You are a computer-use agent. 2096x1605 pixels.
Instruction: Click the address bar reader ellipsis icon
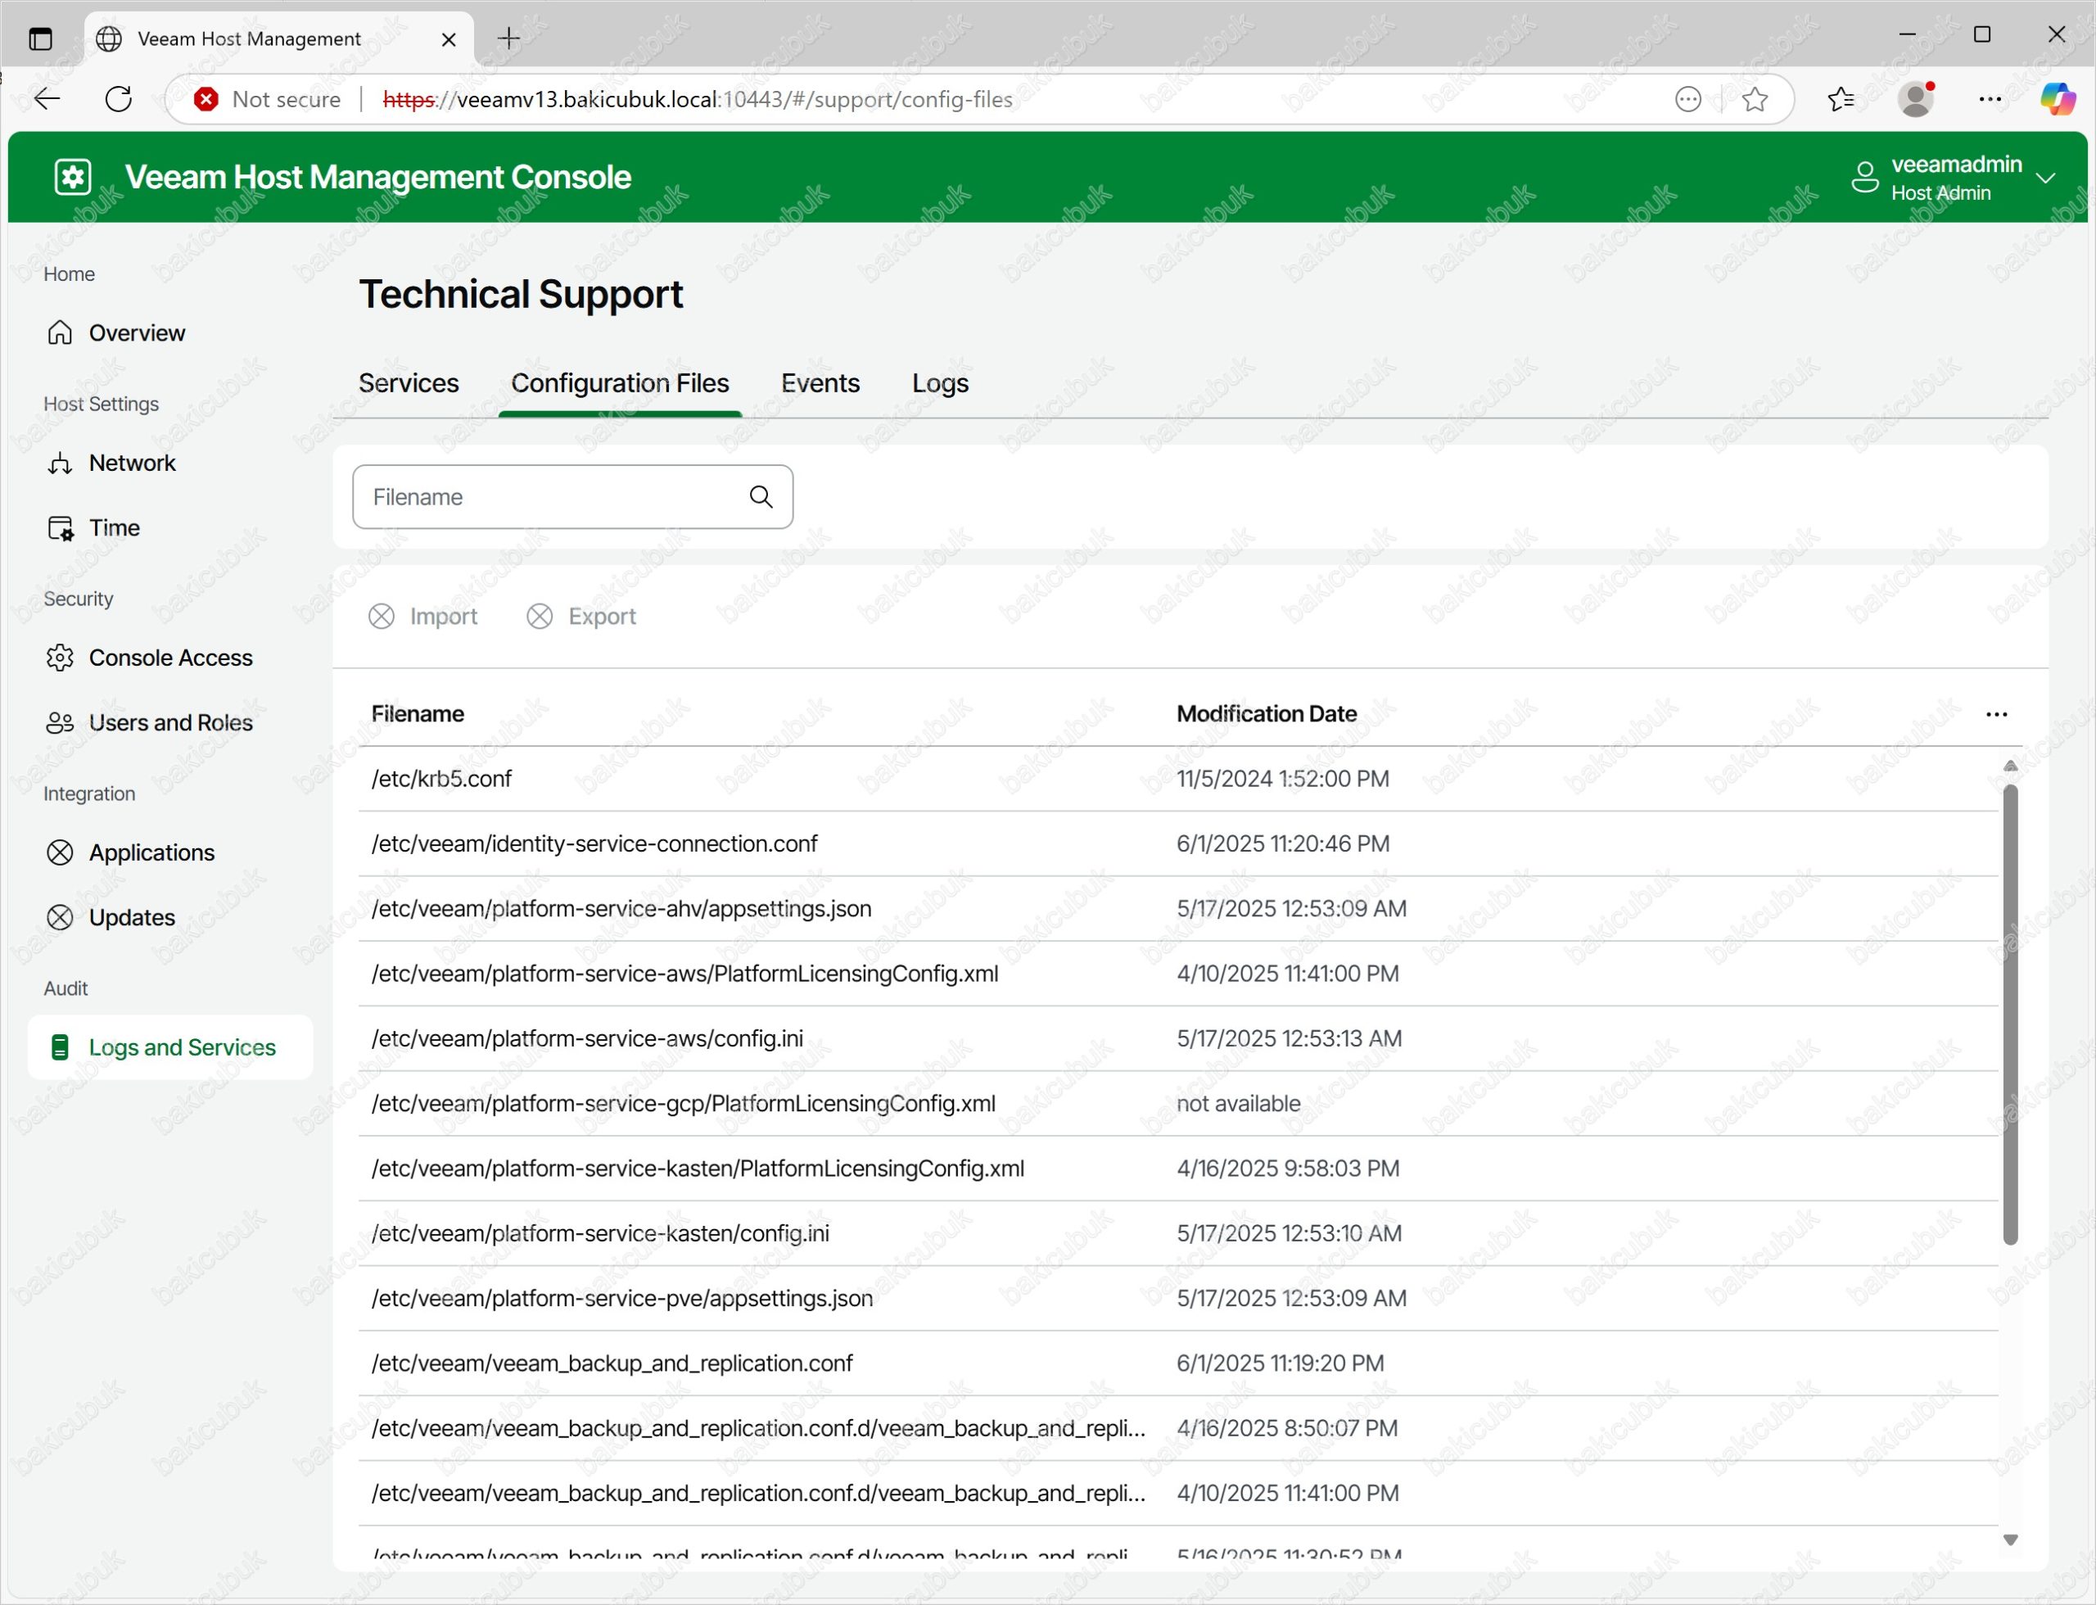1688,98
